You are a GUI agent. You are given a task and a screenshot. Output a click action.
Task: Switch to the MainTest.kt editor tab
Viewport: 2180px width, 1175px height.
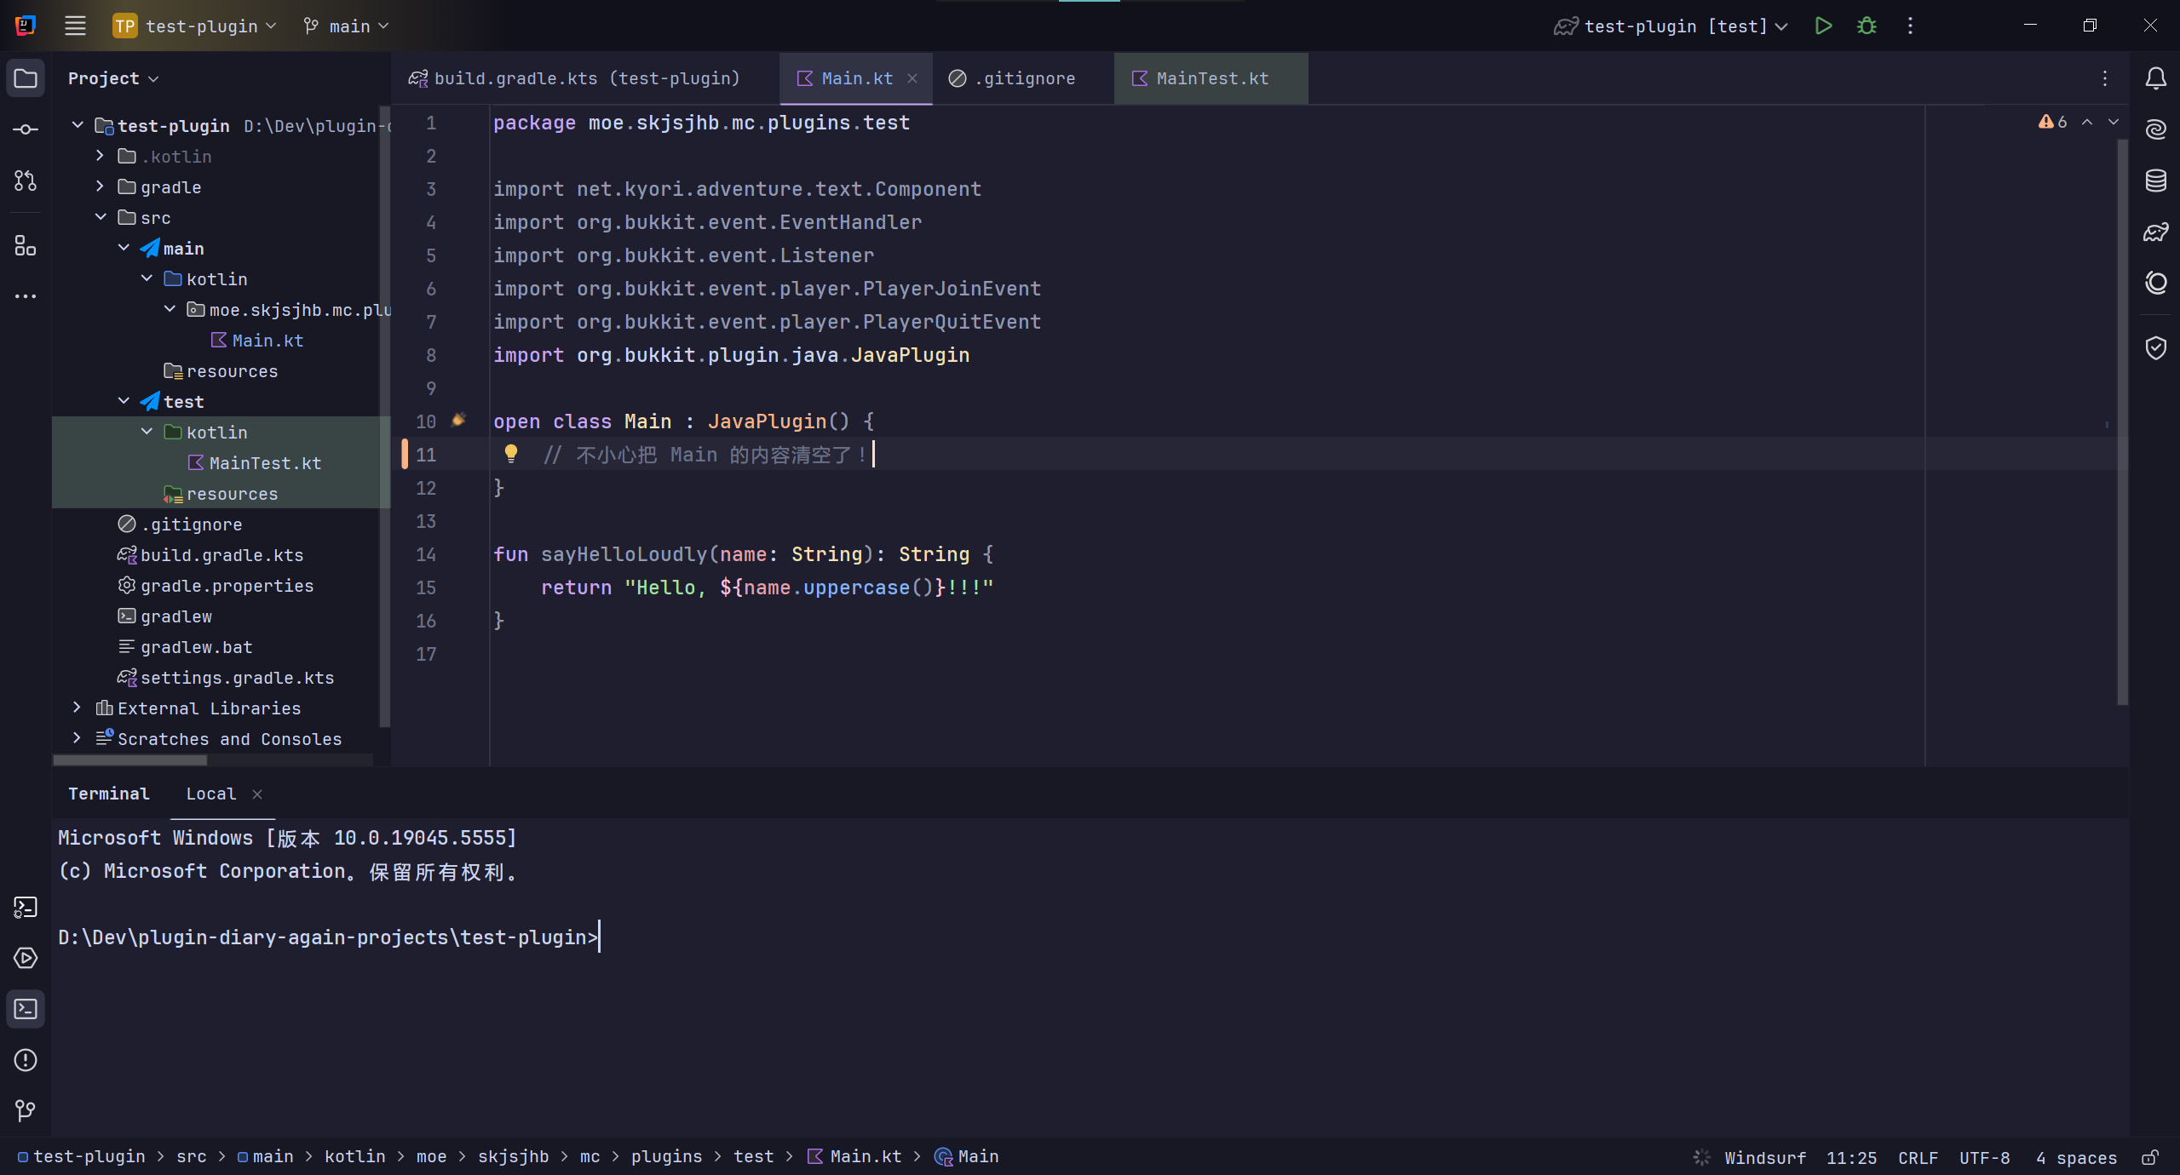point(1211,78)
